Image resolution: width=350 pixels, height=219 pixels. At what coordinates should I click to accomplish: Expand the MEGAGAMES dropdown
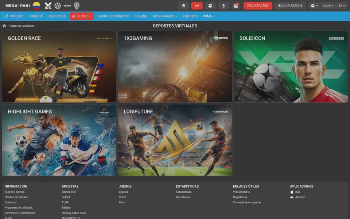pos(165,16)
